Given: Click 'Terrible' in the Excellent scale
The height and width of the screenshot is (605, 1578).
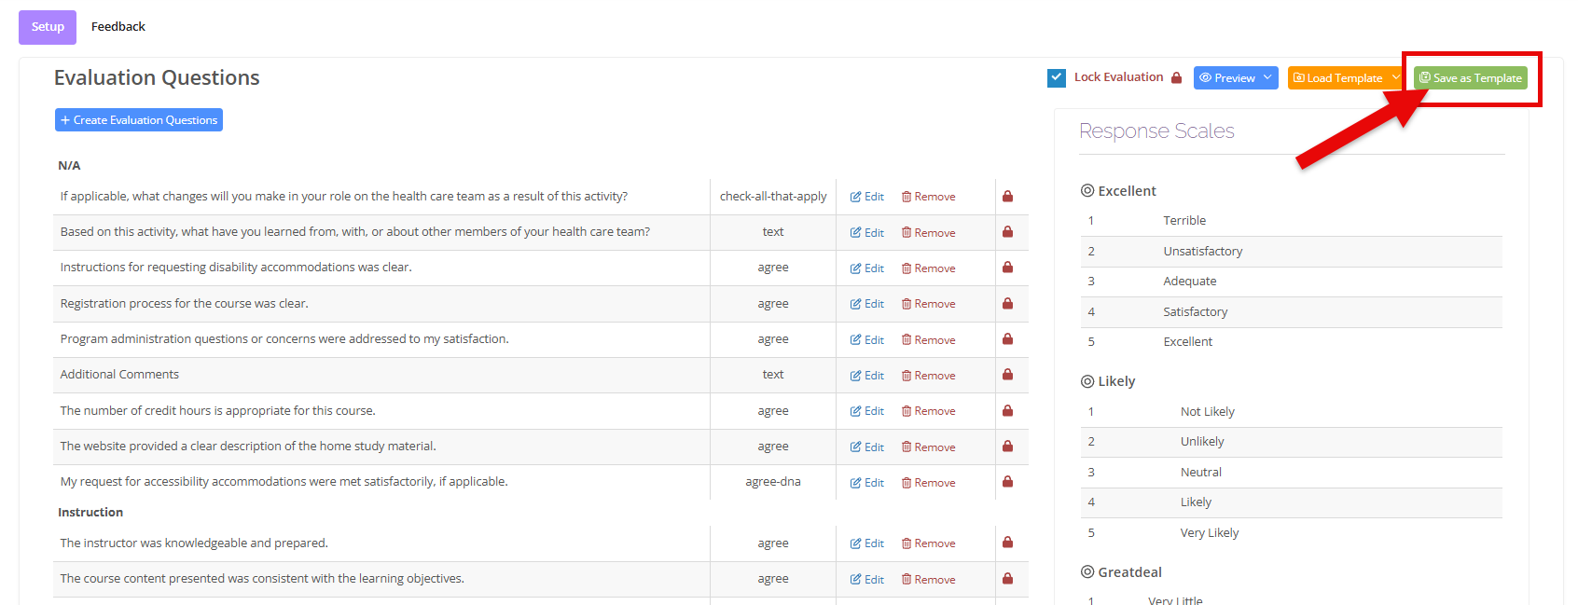Looking at the screenshot, I should pos(1184,221).
